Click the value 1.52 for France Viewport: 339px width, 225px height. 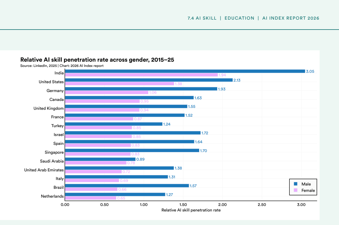(x=189, y=115)
